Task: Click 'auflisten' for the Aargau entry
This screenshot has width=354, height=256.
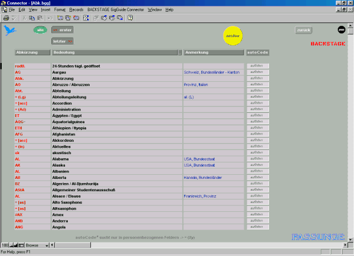Action: pos(257,72)
